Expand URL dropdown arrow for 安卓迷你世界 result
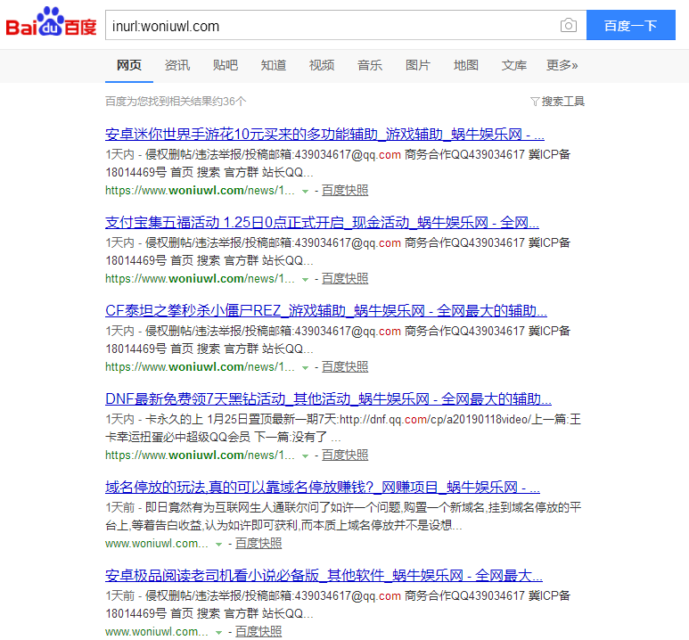The height and width of the screenshot is (640, 689). 305,192
